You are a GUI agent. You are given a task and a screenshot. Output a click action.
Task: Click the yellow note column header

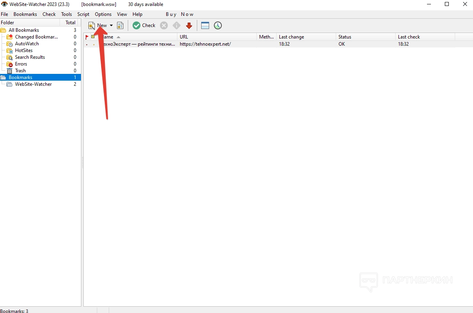[x=93, y=37]
